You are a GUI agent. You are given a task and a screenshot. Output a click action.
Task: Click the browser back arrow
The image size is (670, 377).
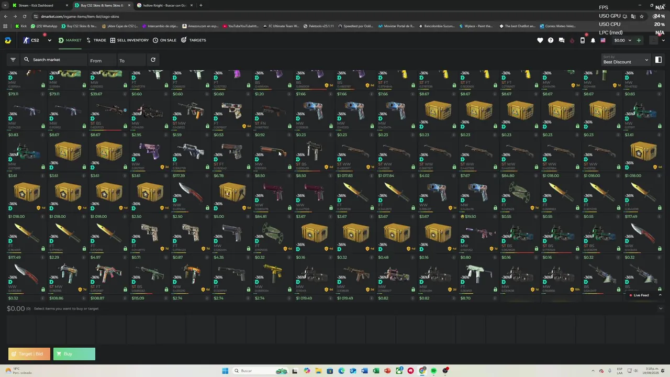click(6, 16)
